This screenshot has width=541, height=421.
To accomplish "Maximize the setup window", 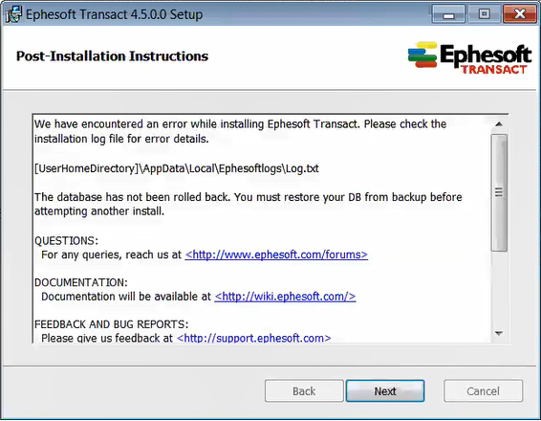I will point(484,14).
